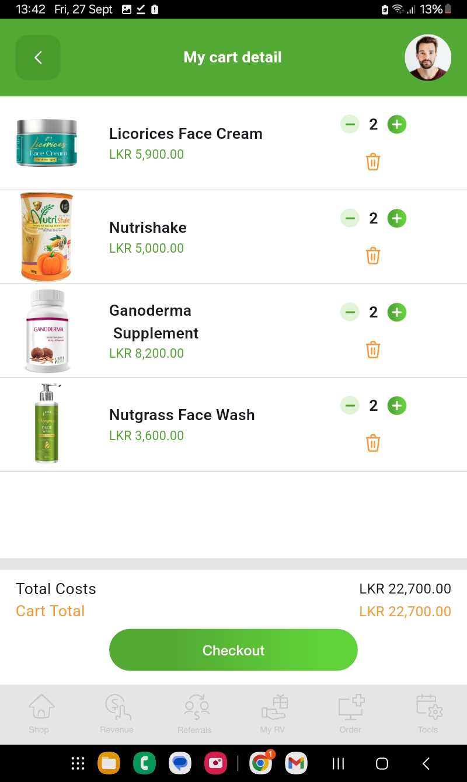
Task: Increase Ganoderma Supplement quantity
Action: tap(397, 312)
